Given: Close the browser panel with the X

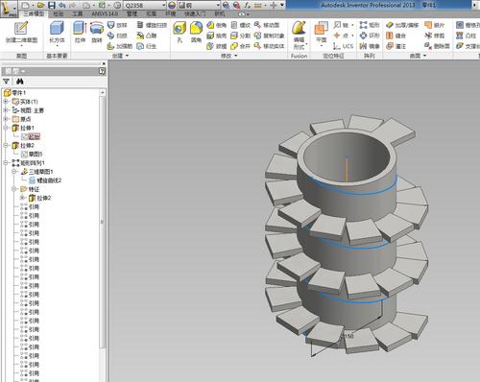Looking at the screenshot, I should [x=104, y=63].
